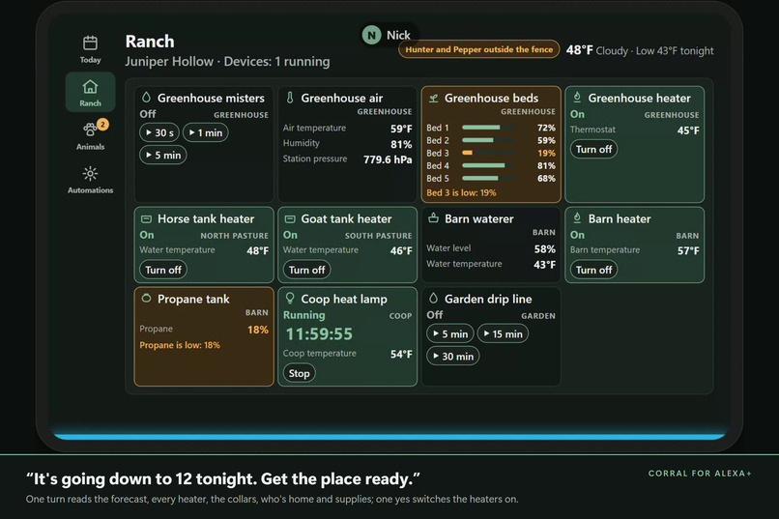Click the Animals badge showing 2
The image size is (779, 519).
[102, 124]
